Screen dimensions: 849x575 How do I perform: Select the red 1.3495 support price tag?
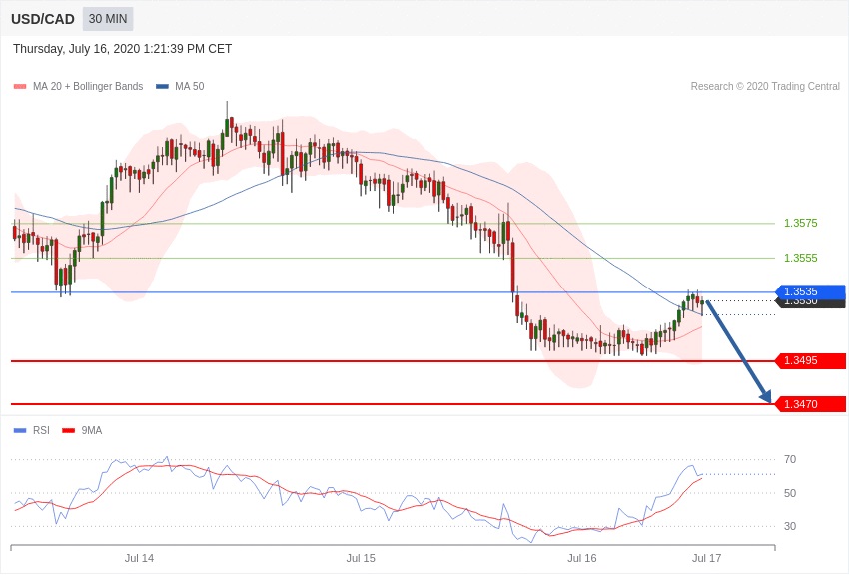[x=811, y=361]
